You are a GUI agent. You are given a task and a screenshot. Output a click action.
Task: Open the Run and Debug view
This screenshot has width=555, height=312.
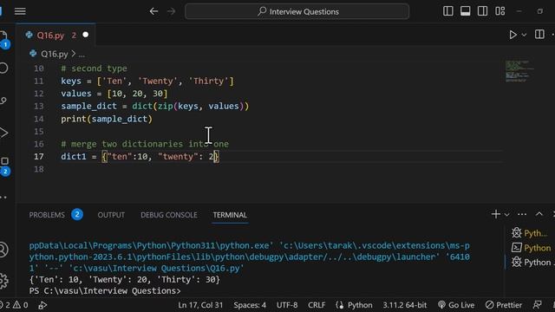coord(3,133)
